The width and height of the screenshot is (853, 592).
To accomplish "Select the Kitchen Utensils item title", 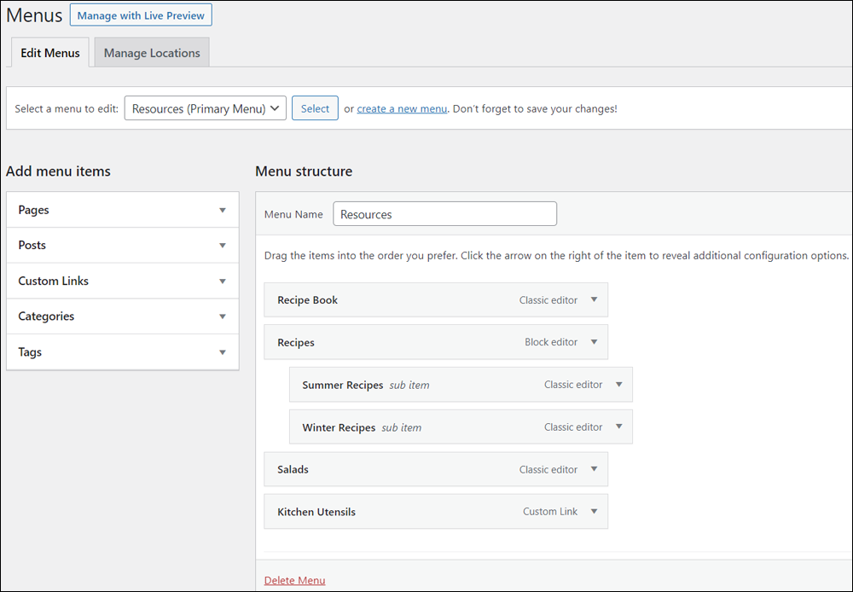I will 316,512.
